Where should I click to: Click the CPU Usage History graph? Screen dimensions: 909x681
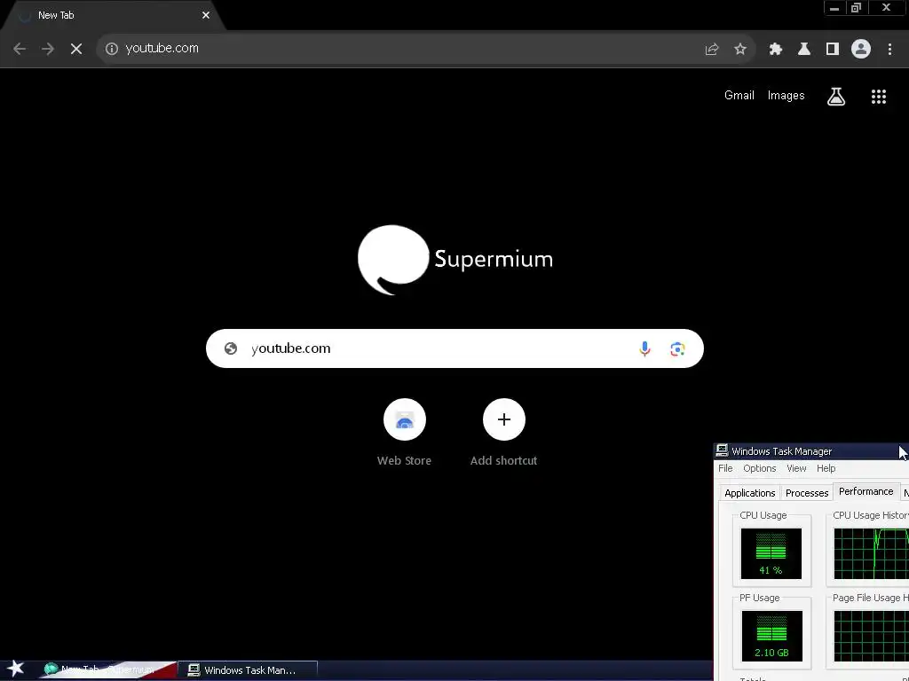(x=871, y=553)
